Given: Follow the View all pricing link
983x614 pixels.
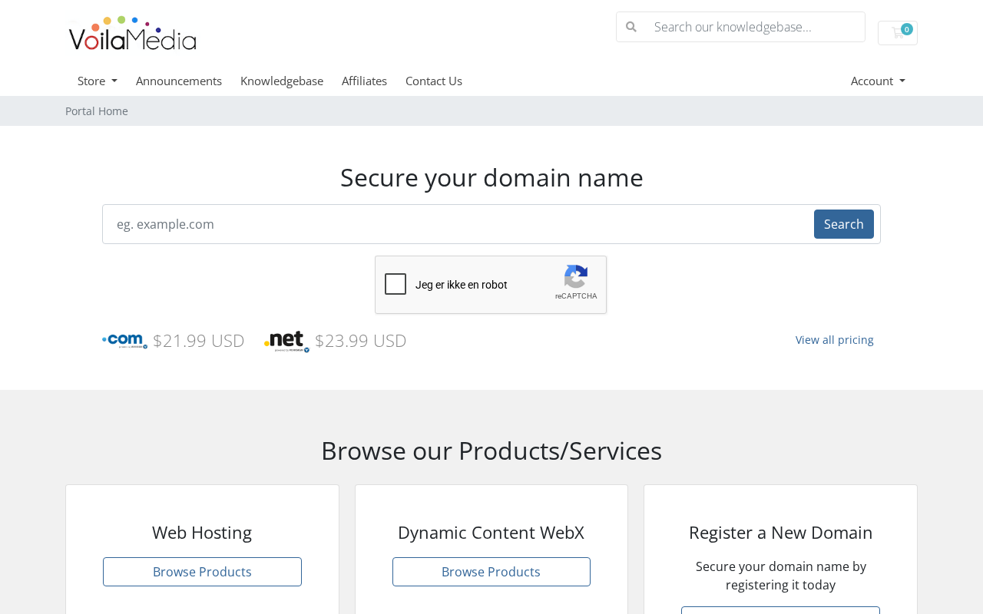Looking at the screenshot, I should click(x=835, y=339).
